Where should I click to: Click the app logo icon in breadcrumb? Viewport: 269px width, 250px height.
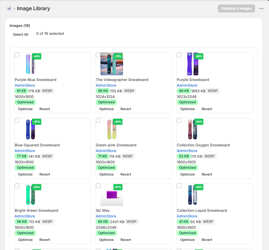[x=9, y=8]
